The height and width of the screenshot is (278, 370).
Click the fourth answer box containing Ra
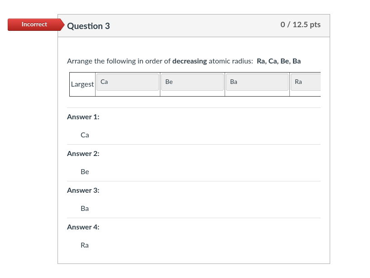[306, 82]
